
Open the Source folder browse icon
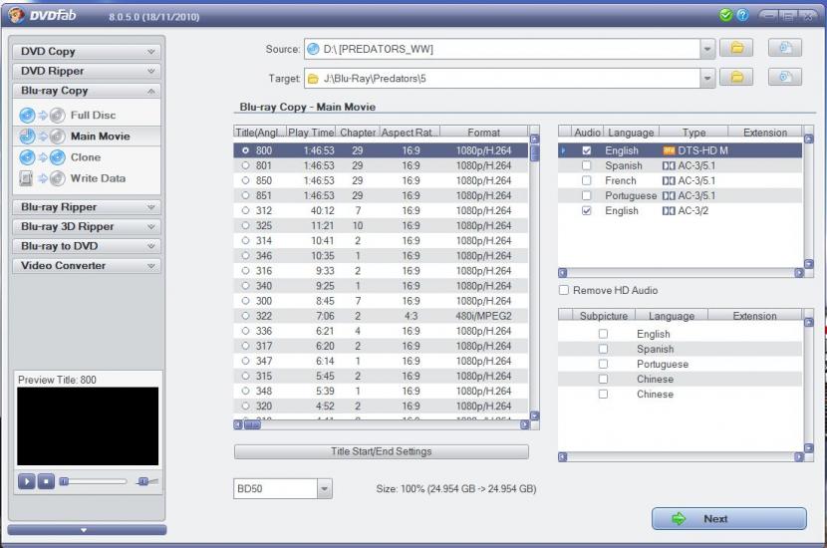coord(736,49)
